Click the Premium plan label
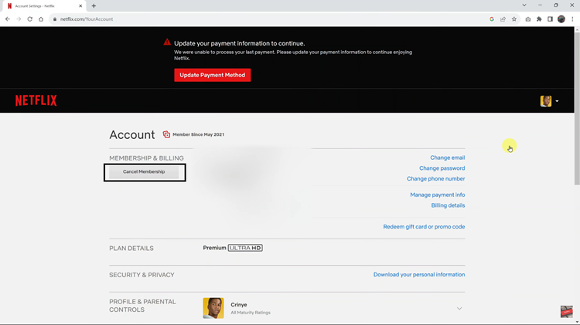 click(214, 248)
